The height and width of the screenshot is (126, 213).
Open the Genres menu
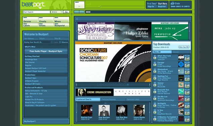pyautogui.click(x=31, y=20)
